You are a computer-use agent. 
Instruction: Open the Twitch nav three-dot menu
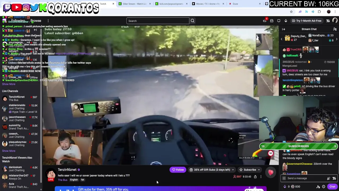[48, 21]
